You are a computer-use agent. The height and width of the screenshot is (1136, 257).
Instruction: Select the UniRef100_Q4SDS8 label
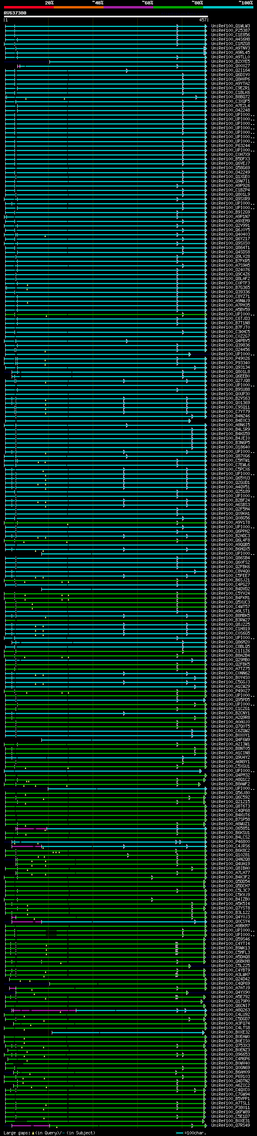[230, 252]
